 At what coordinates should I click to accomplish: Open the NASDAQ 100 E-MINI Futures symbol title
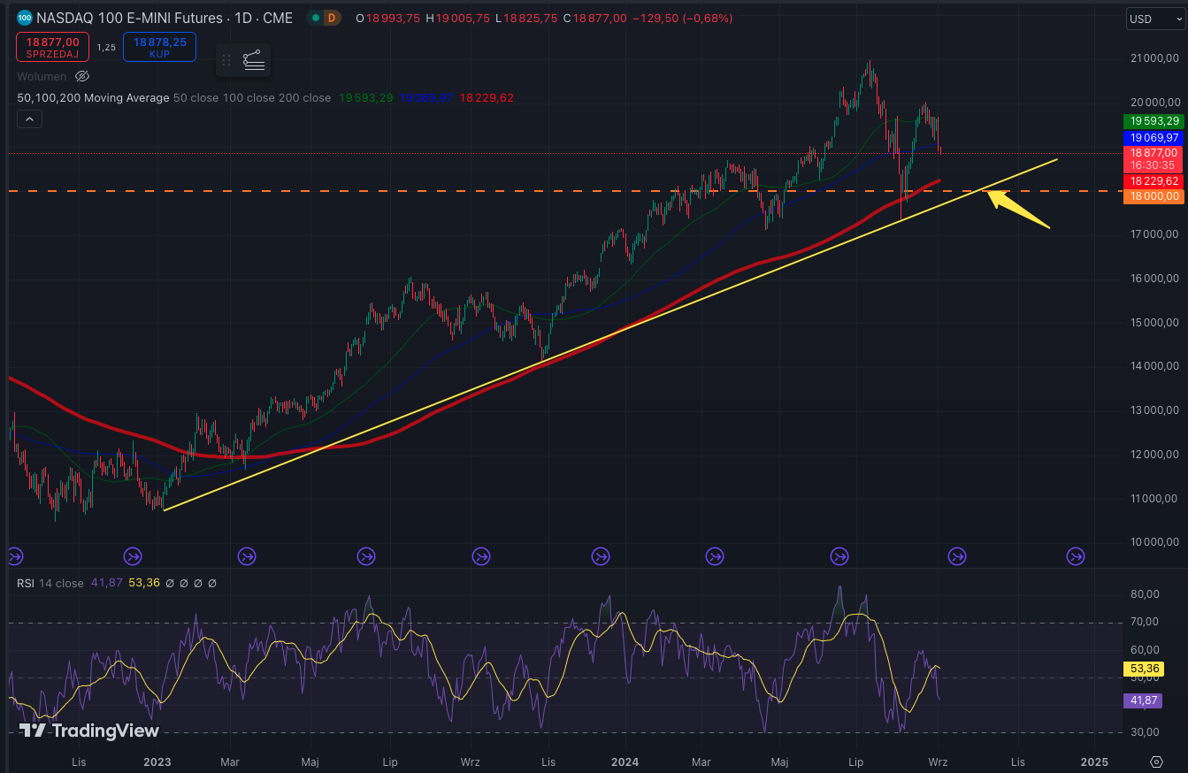(x=165, y=18)
